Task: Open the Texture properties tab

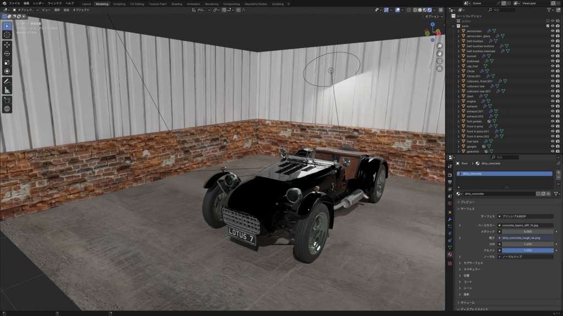Action: (x=450, y=263)
